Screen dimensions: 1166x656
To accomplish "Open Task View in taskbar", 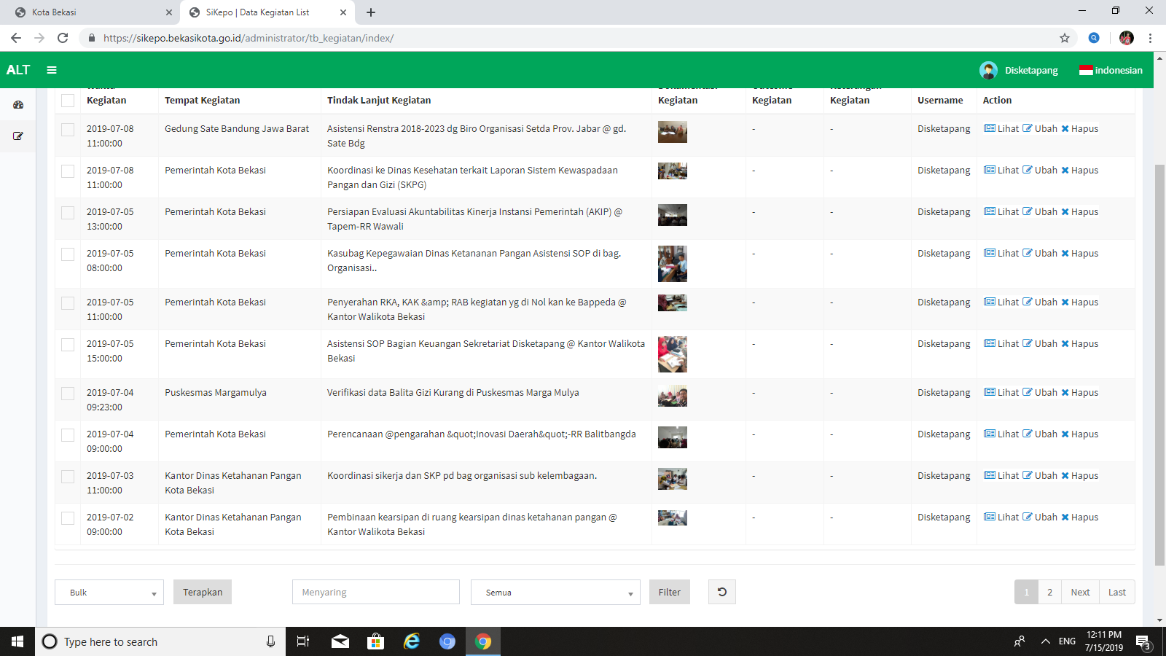I will 303,641.
